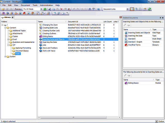This screenshot has height=123, width=165.
Task: Collapse the root / node in Folders tree
Action: click(x=2, y=25)
